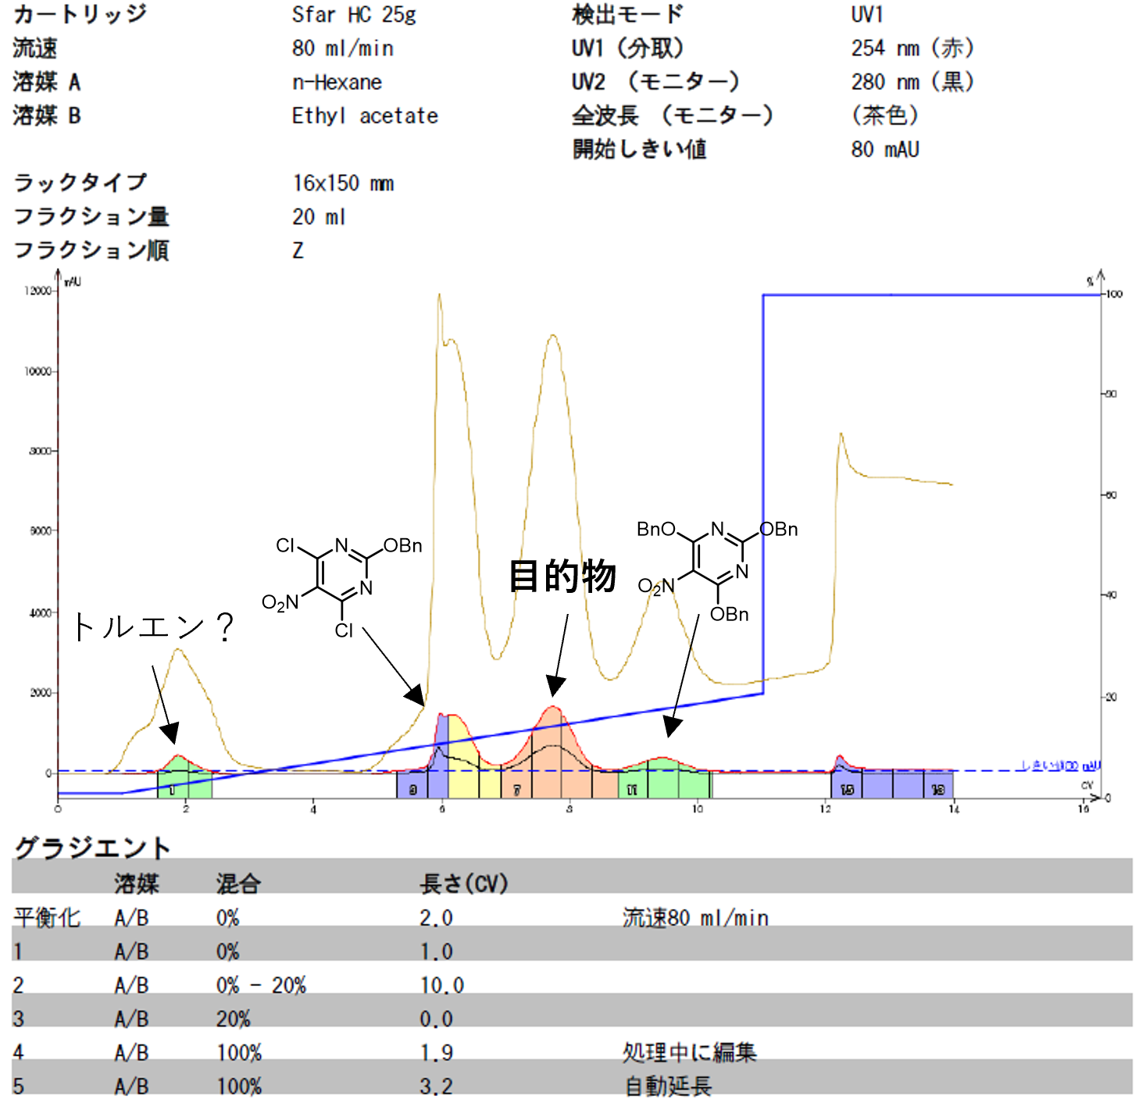Click the '流速80 ml/min' note in equilibration row
This screenshot has height=1103, width=1146.
coord(695,917)
